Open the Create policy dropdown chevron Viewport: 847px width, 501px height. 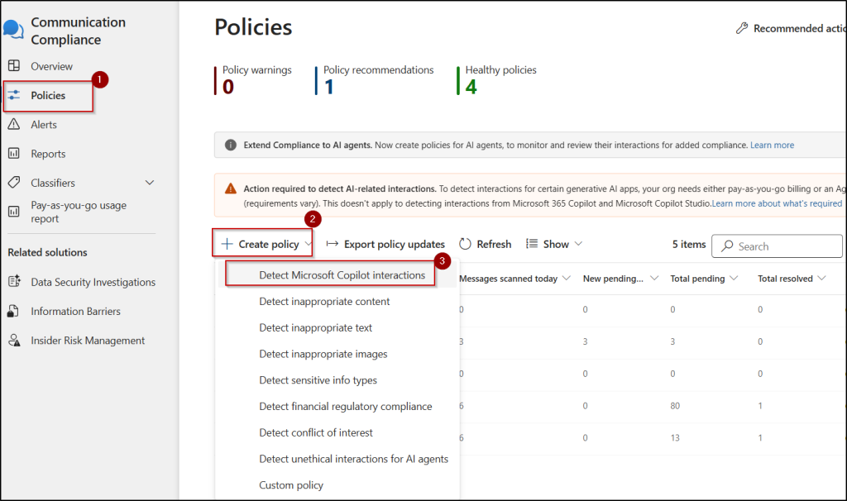(x=308, y=244)
